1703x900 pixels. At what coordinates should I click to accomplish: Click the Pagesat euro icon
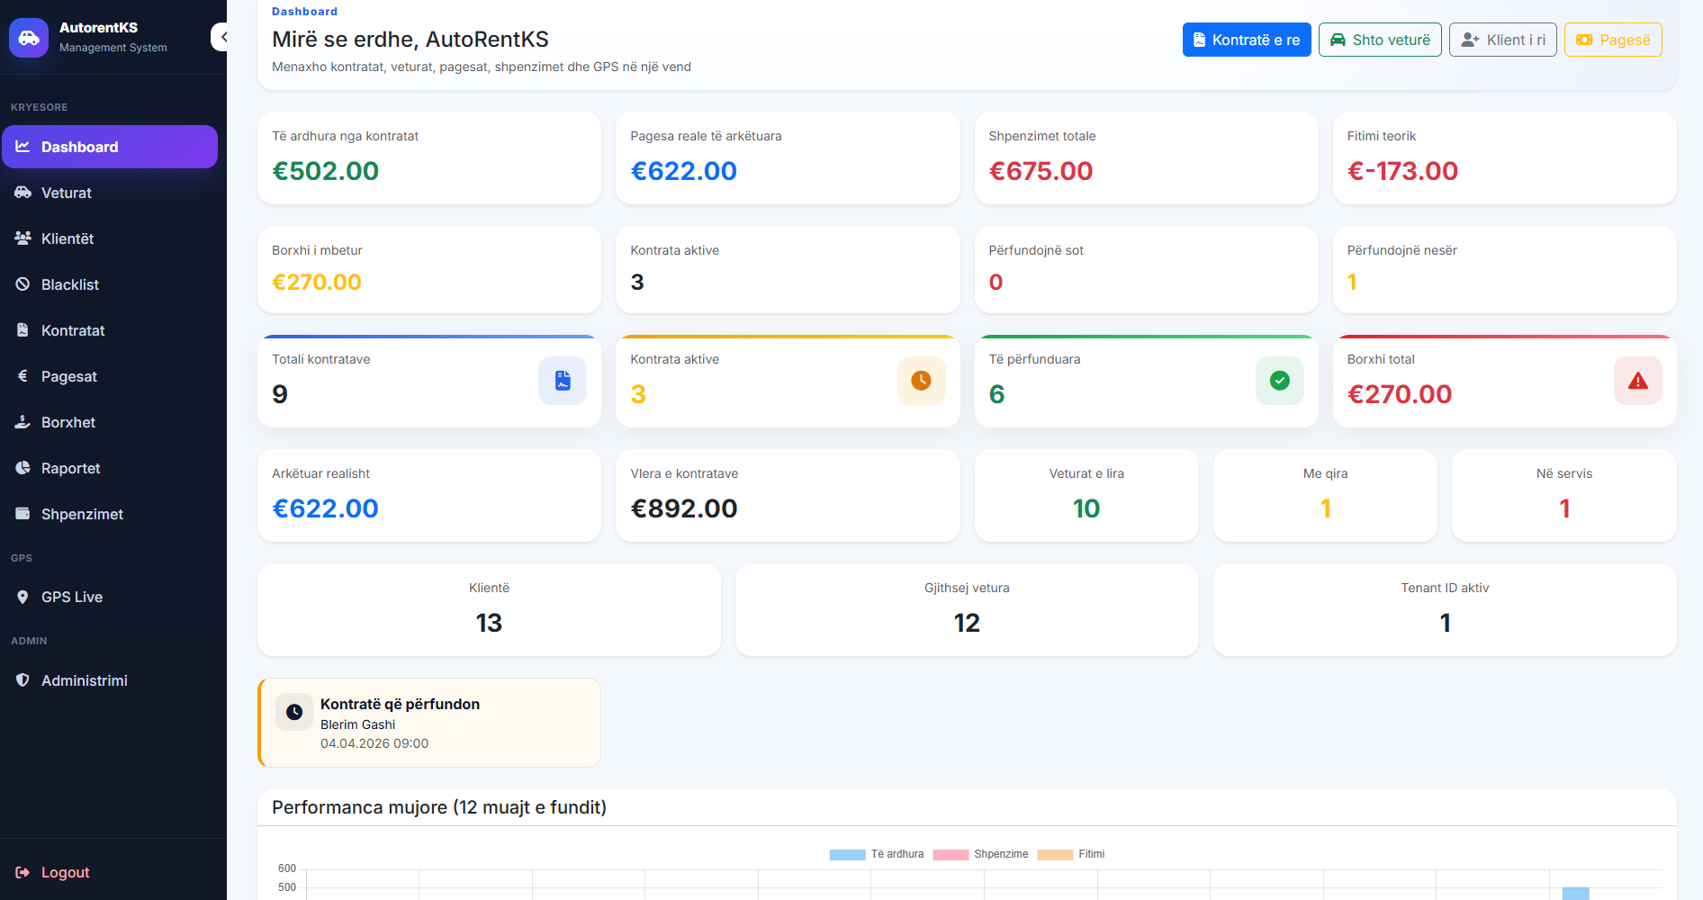23,375
